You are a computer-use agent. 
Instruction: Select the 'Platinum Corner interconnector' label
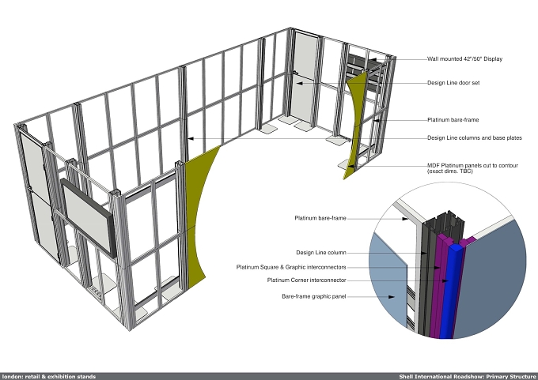[x=307, y=280]
